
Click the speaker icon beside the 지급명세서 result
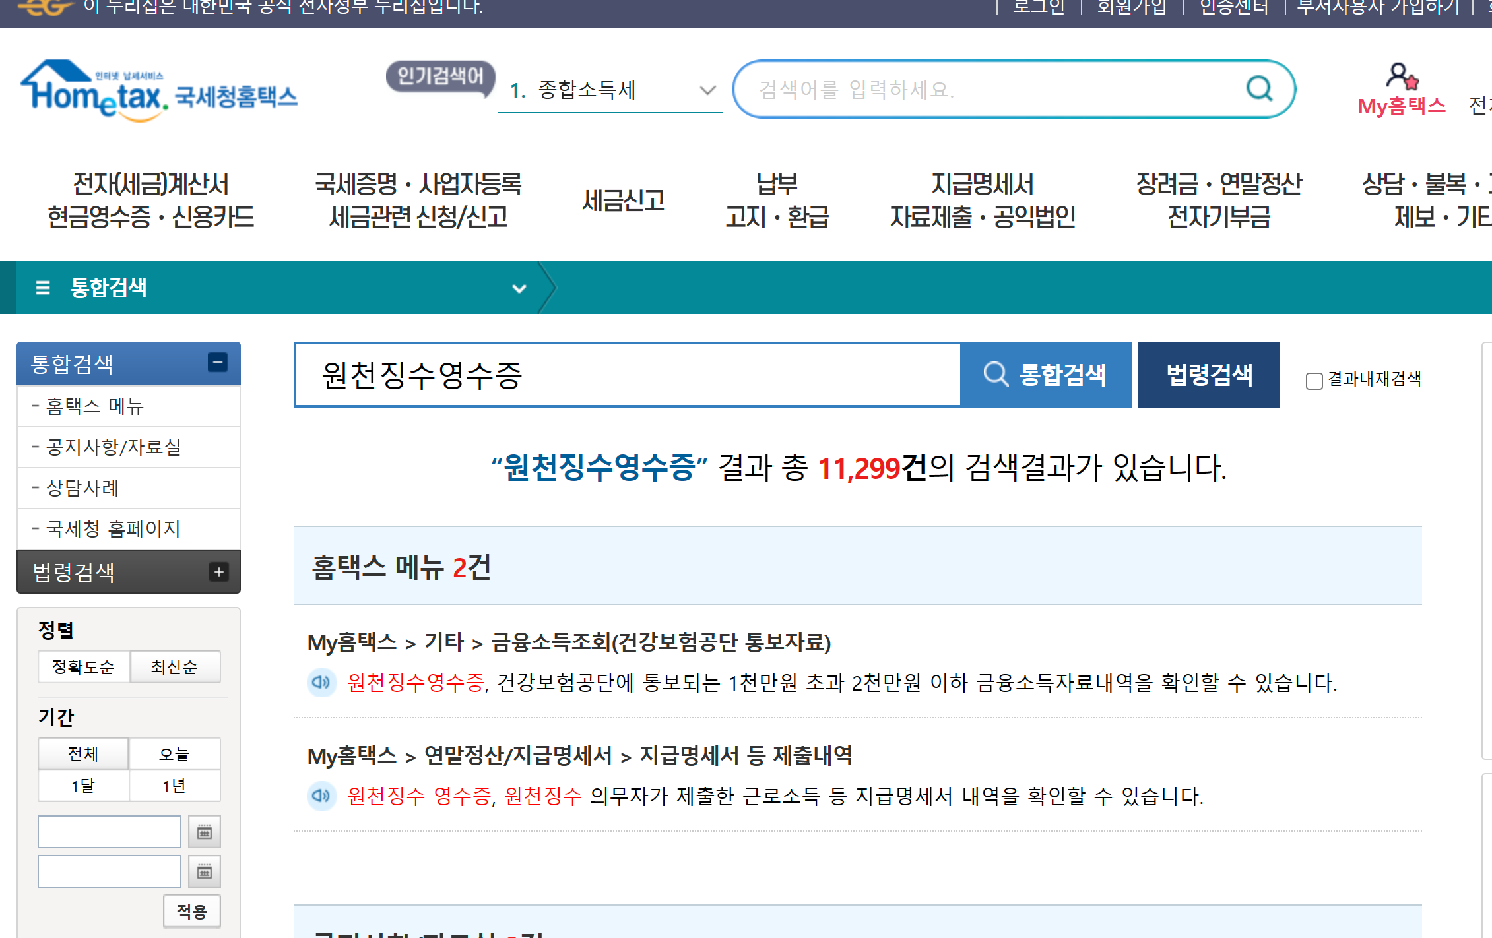click(x=321, y=796)
